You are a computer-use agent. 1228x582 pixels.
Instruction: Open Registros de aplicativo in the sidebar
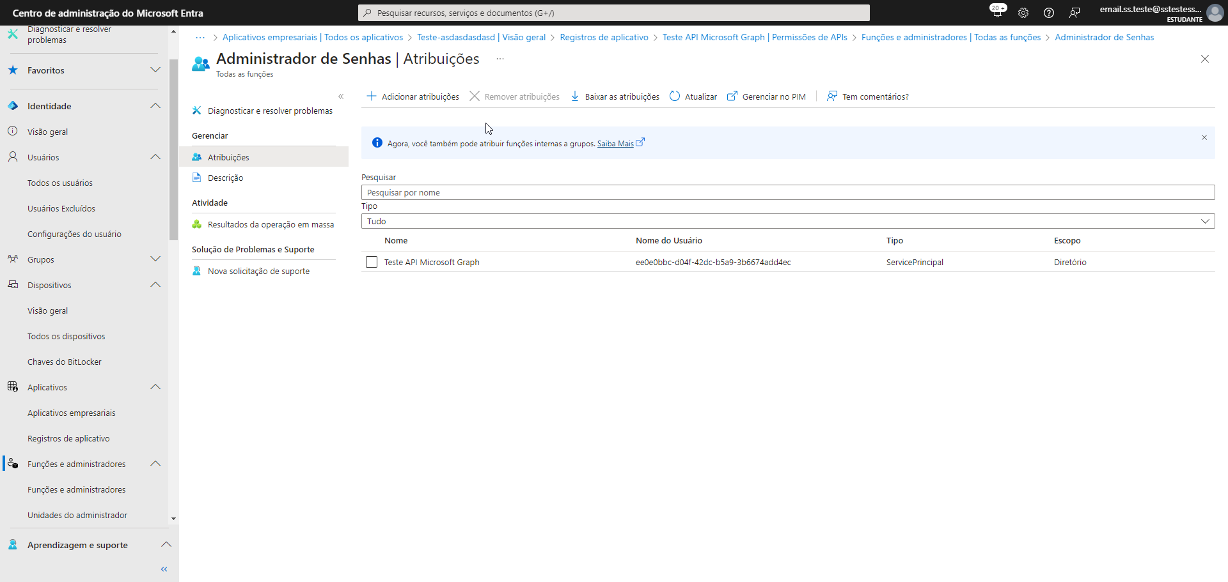(x=68, y=438)
